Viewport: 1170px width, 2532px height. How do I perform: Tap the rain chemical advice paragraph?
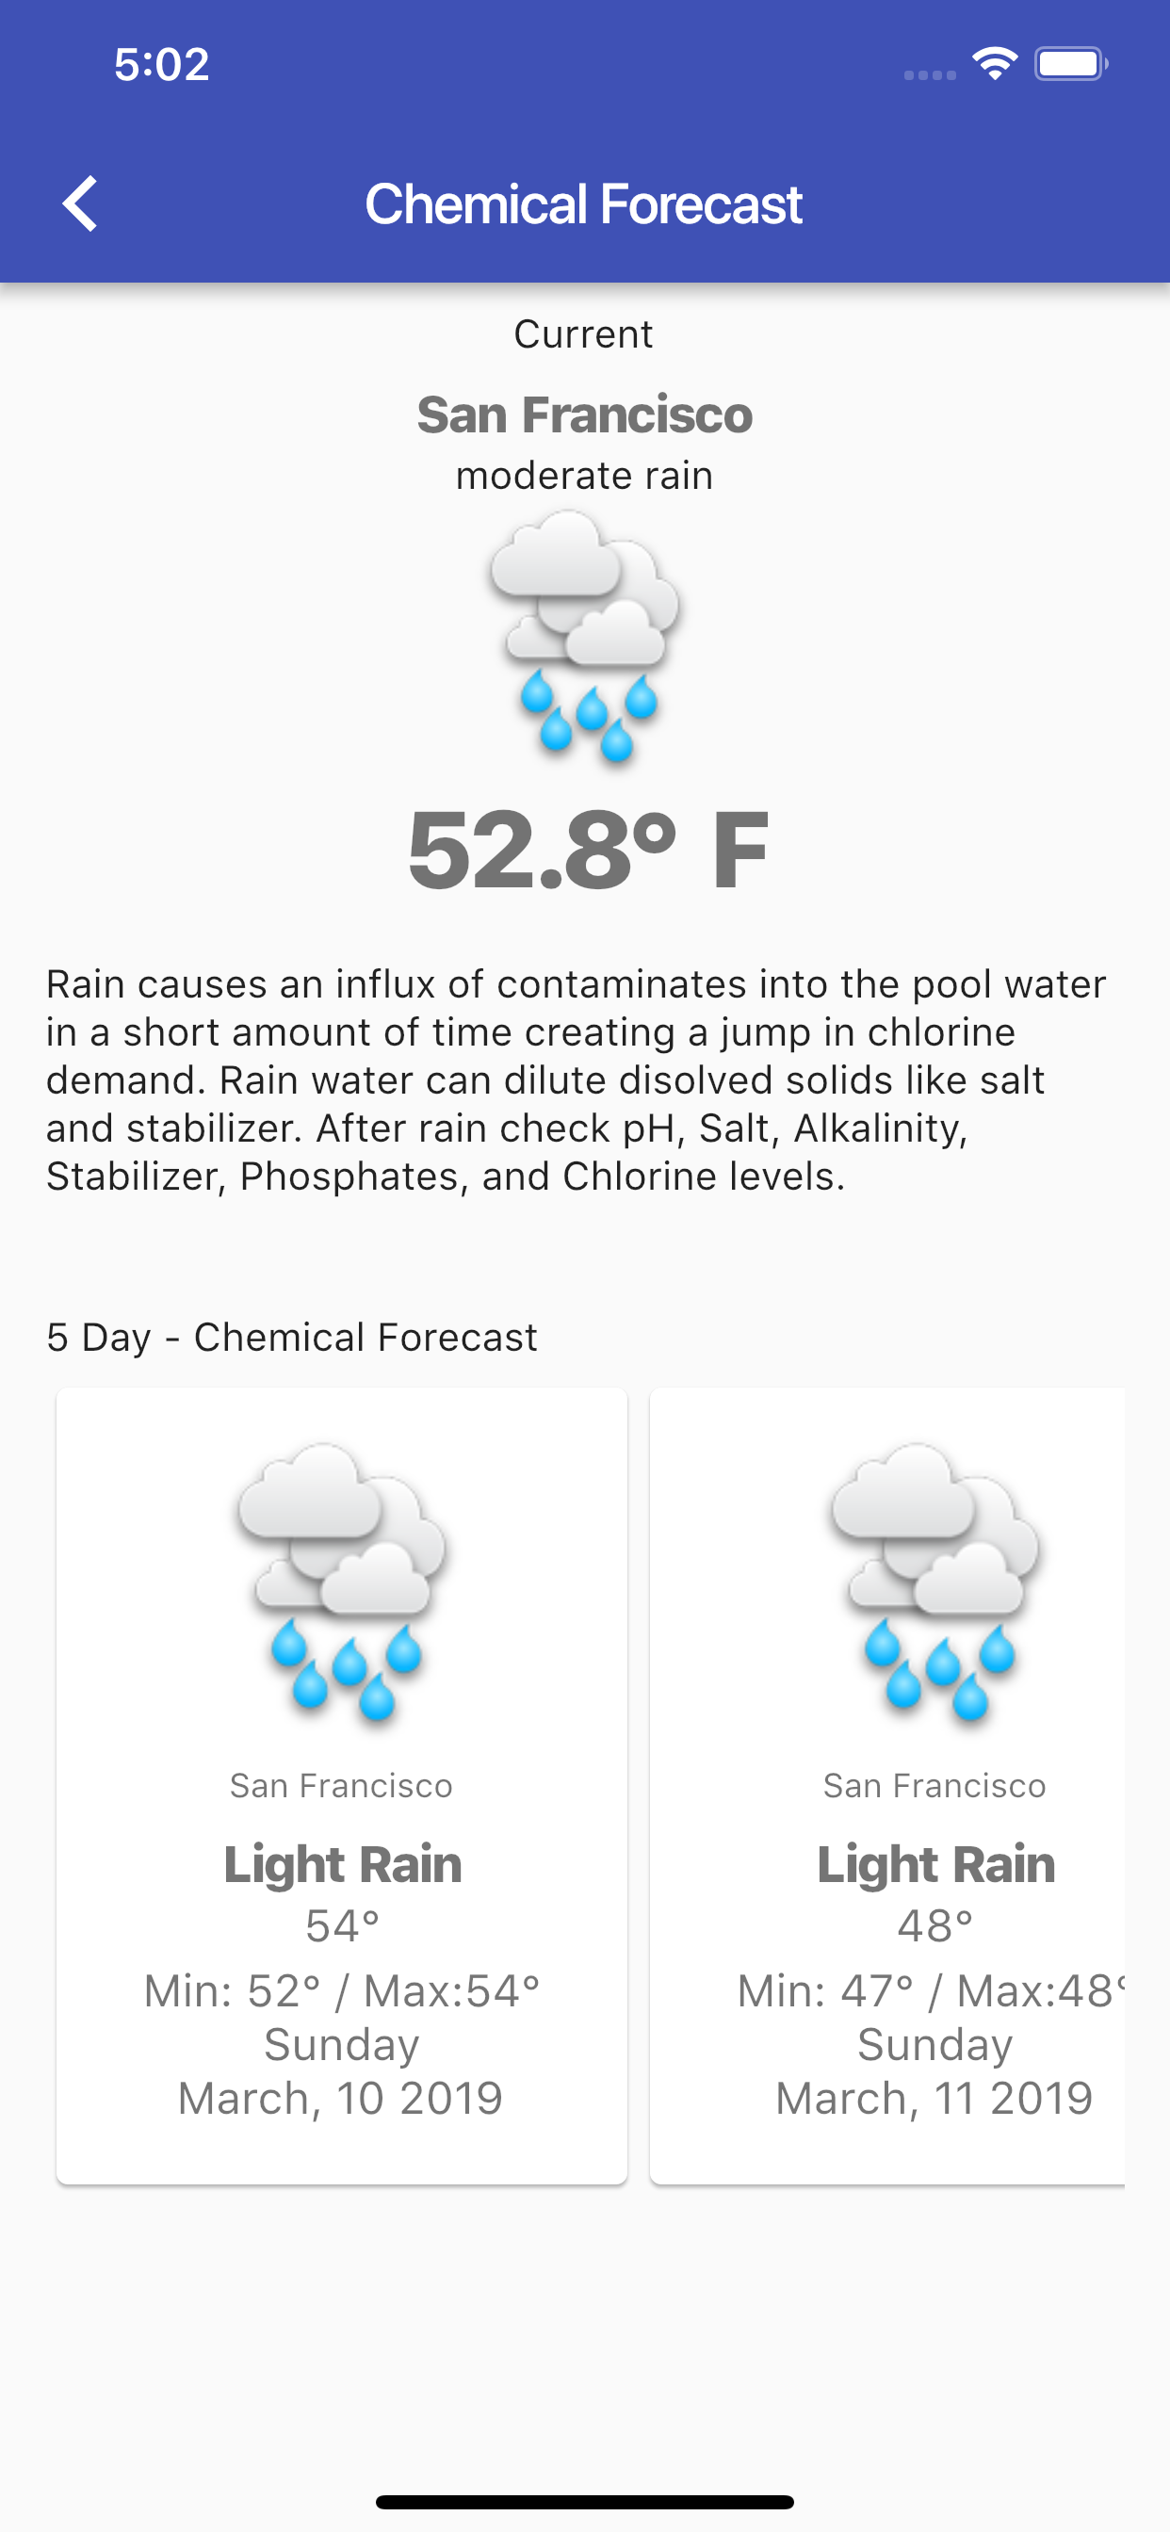point(577,1079)
